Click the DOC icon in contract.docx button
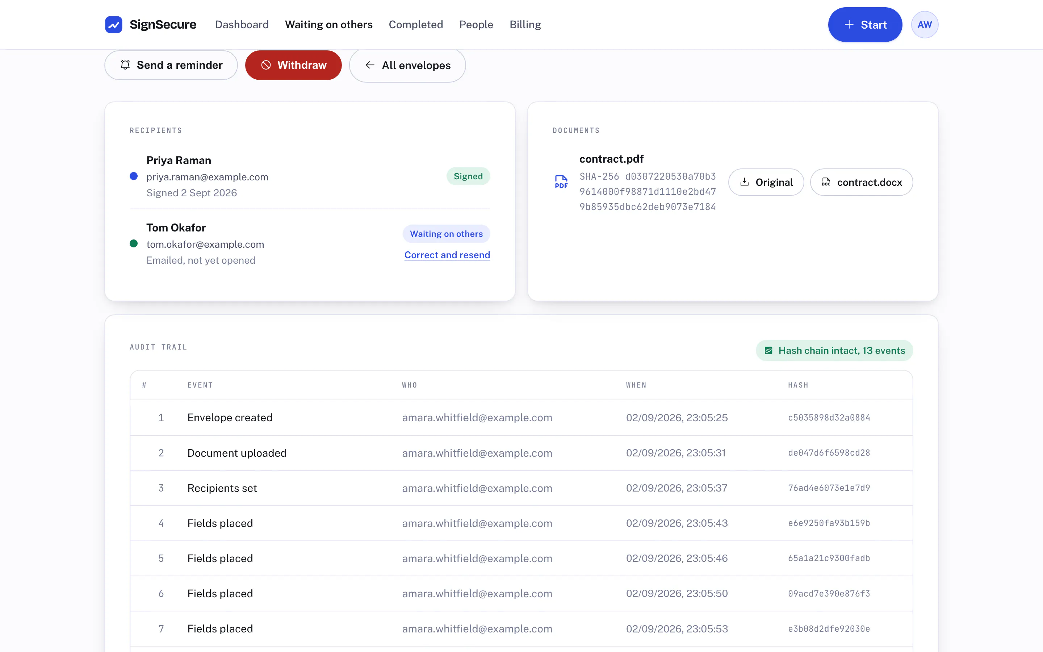This screenshot has height=652, width=1043. pos(826,182)
